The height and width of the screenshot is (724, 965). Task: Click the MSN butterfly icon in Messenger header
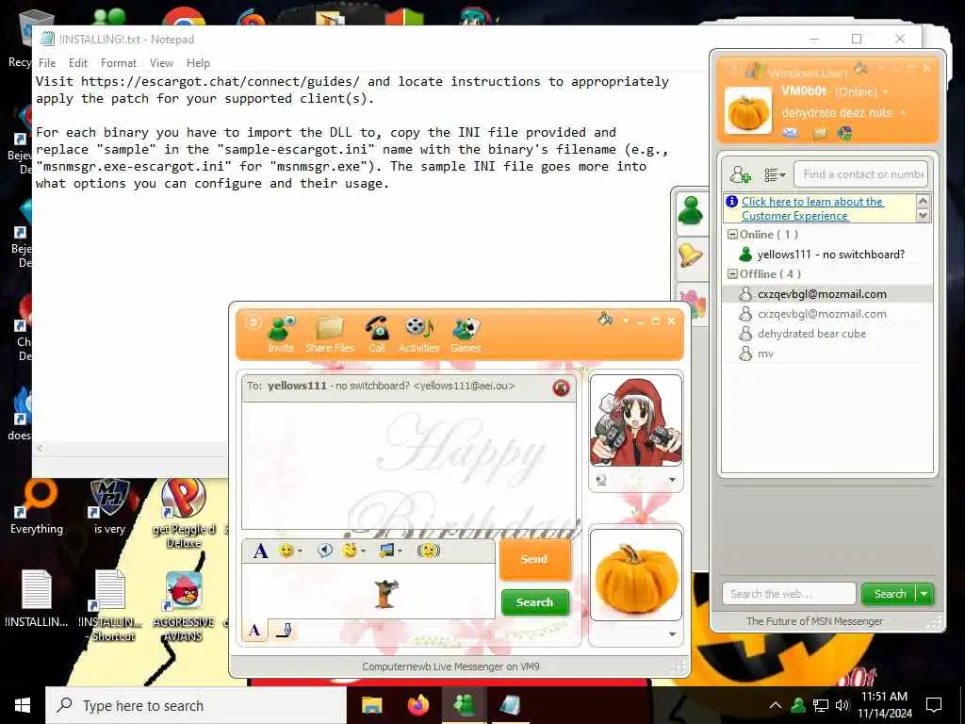coord(845,133)
